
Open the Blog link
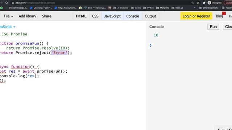(x=219, y=16)
